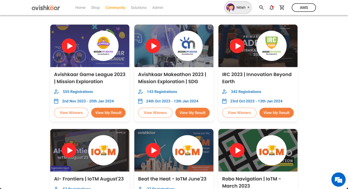Click the AMS button
The image size is (348, 189).
pyautogui.click(x=304, y=7)
